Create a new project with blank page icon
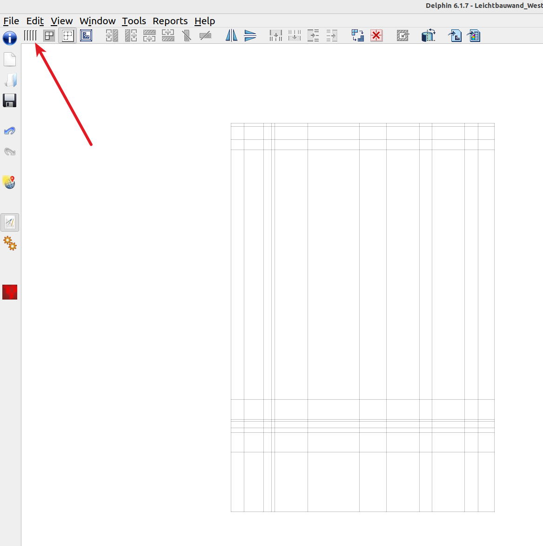The width and height of the screenshot is (543, 546). point(10,59)
